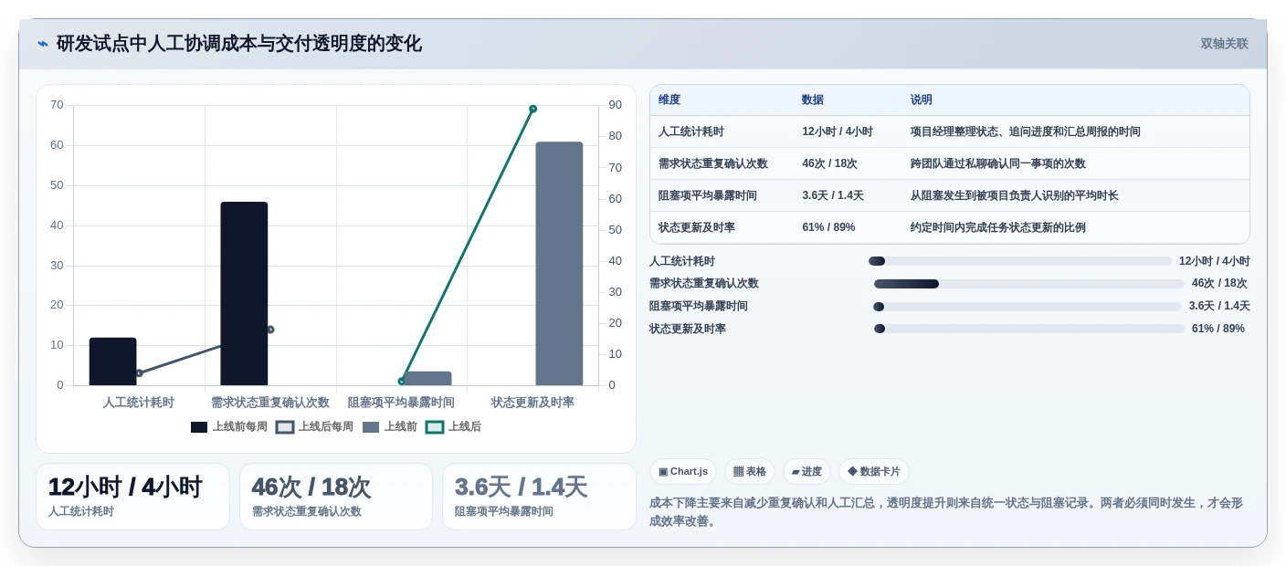Click the description 从阻塞发生到被项目负责人识别的平均时长

tap(1015, 195)
